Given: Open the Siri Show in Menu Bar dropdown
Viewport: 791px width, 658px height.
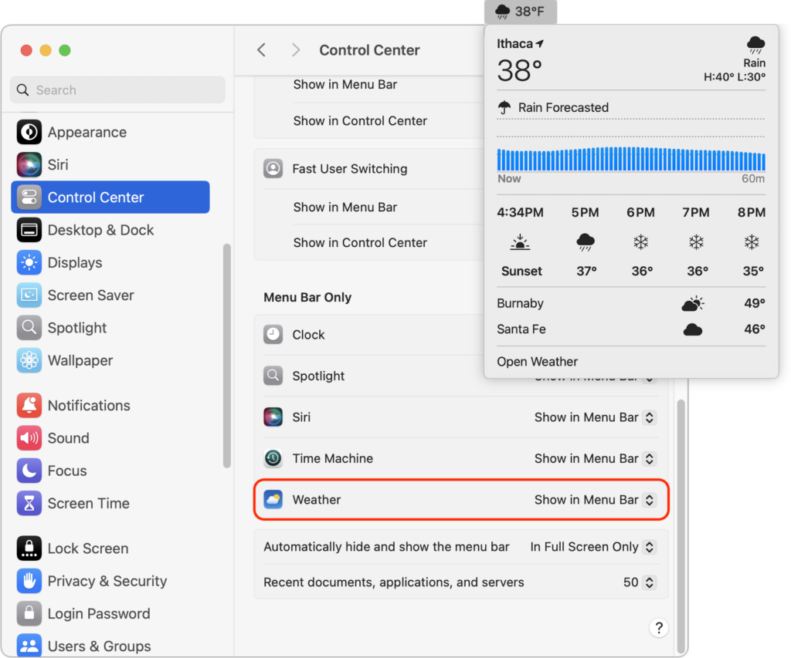Looking at the screenshot, I should pos(595,417).
